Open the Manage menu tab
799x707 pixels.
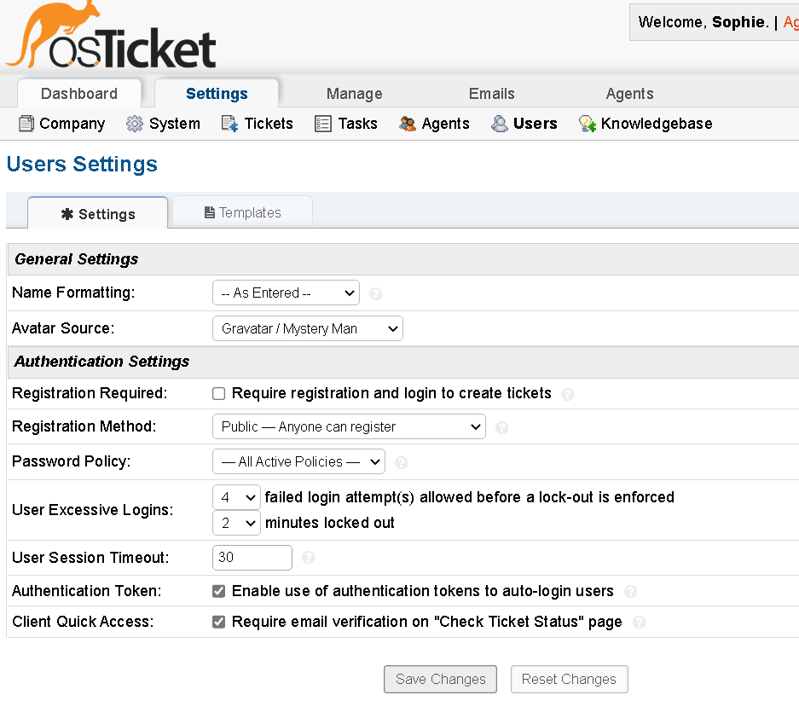point(354,94)
